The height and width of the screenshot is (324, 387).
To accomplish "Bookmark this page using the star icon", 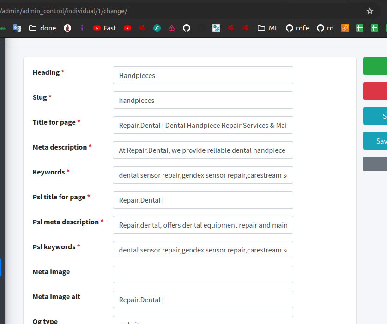I will coord(369,10).
